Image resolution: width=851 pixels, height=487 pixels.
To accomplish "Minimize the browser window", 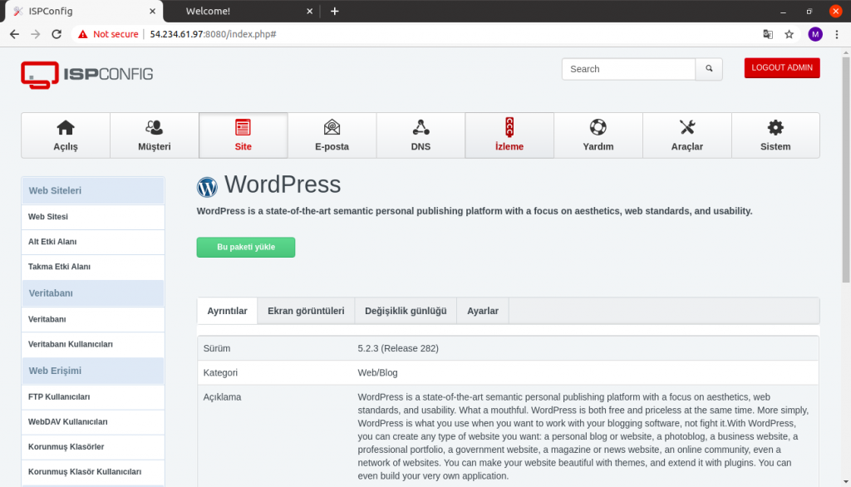I will pyautogui.click(x=783, y=11).
